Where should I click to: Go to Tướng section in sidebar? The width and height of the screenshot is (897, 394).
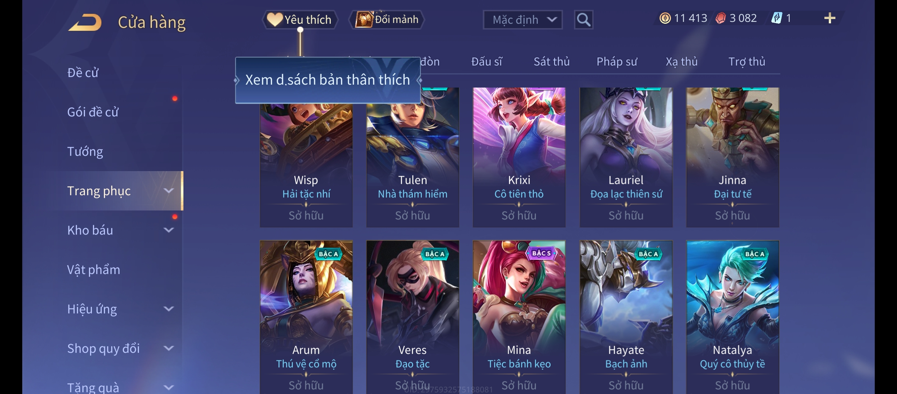pos(85,151)
